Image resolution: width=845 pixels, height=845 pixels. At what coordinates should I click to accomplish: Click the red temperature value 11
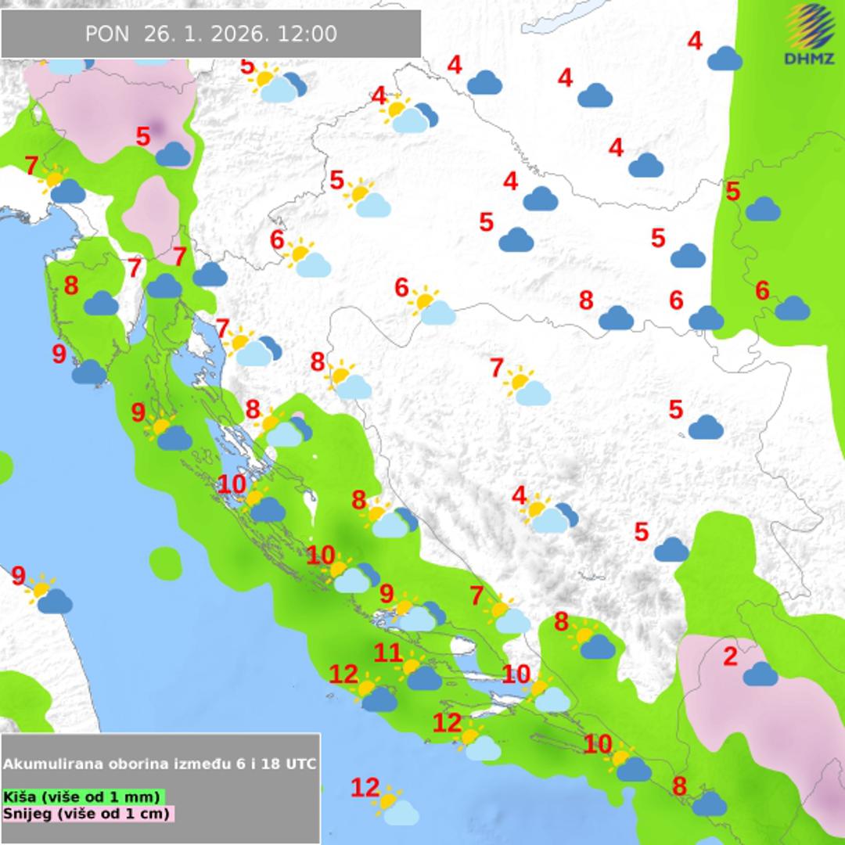pos(388,653)
